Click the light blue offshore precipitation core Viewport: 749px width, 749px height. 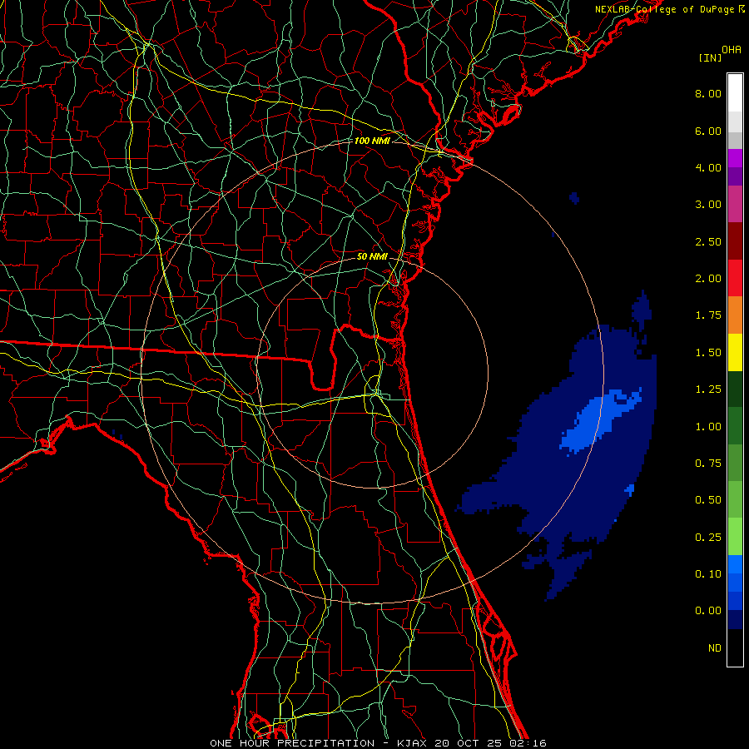[597, 423]
